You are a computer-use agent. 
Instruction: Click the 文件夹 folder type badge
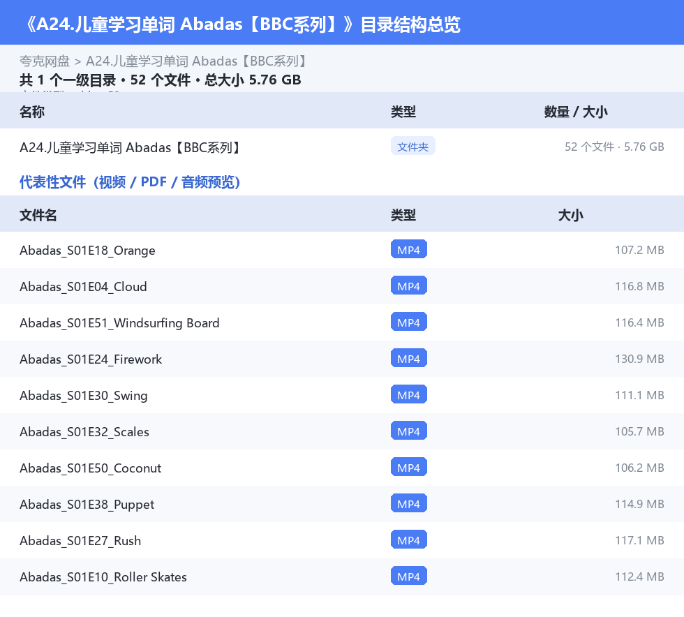coord(412,147)
